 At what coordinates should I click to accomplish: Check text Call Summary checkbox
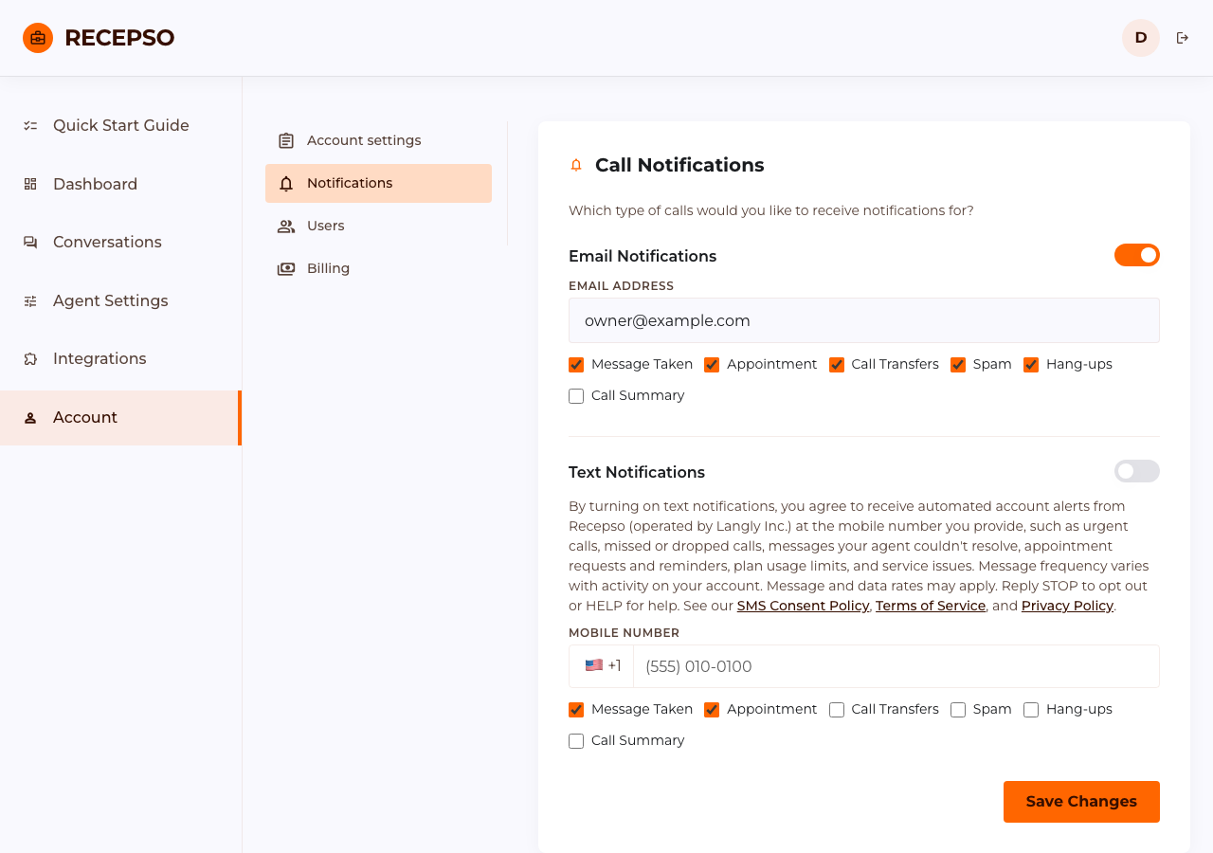point(576,741)
